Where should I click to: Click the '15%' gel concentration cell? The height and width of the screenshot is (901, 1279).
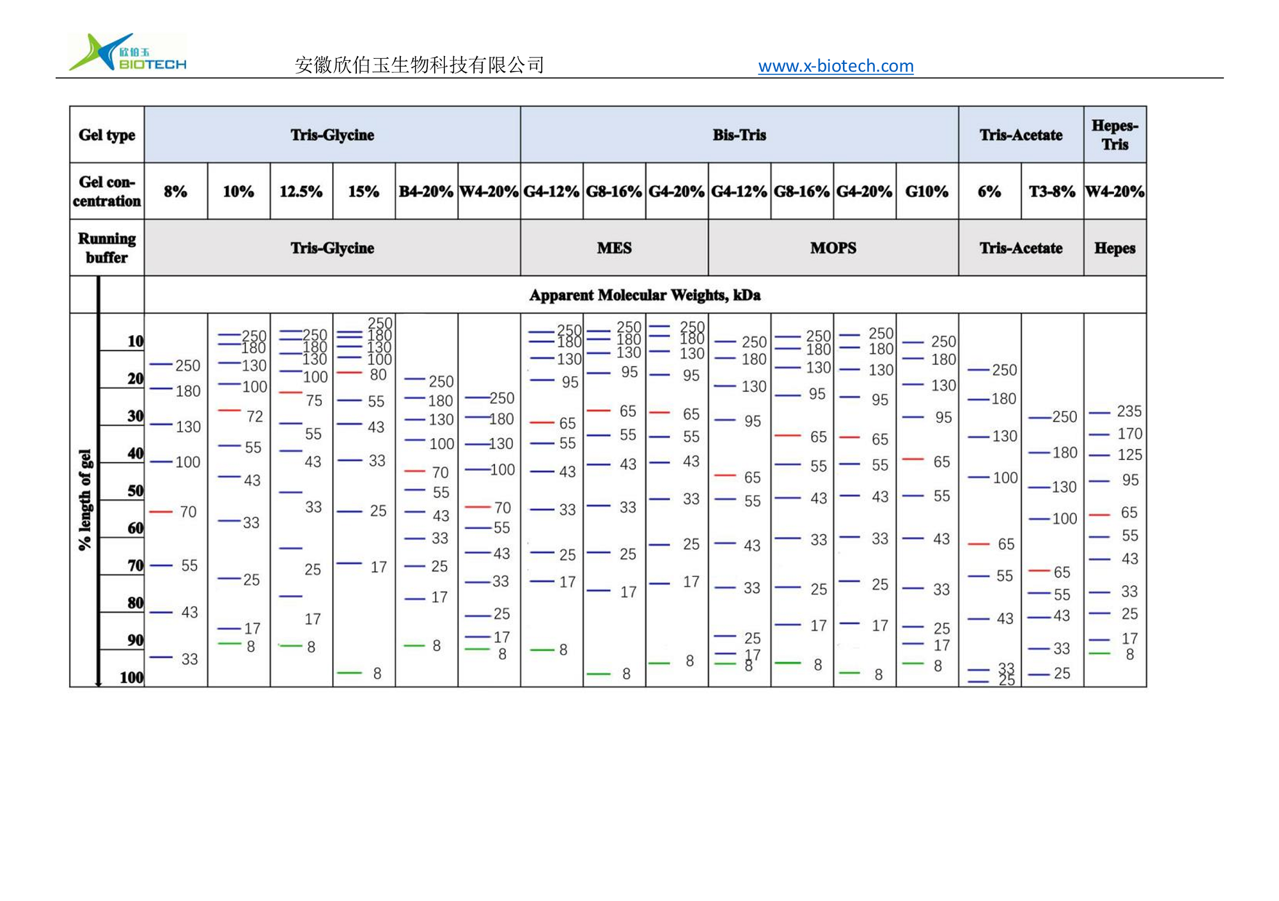(x=363, y=191)
